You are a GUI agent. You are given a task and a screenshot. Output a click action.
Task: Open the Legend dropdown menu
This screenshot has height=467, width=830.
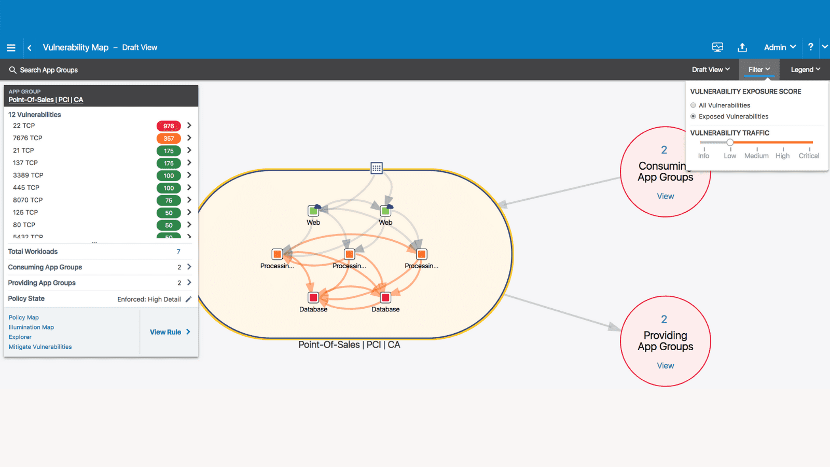click(806, 70)
